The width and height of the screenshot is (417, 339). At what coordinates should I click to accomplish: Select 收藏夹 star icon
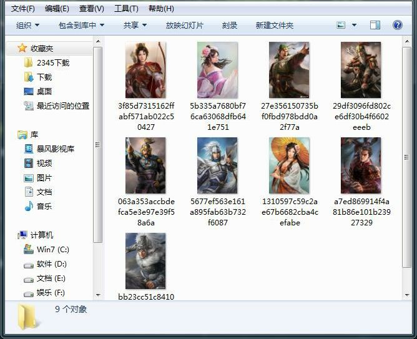coord(22,48)
